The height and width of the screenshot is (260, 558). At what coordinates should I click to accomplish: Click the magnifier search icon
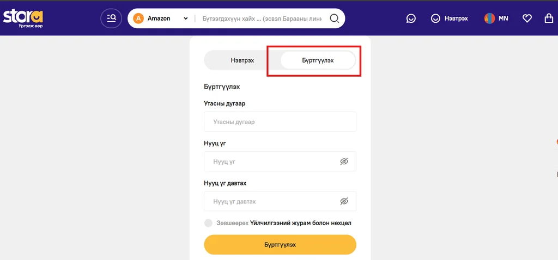pos(334,18)
